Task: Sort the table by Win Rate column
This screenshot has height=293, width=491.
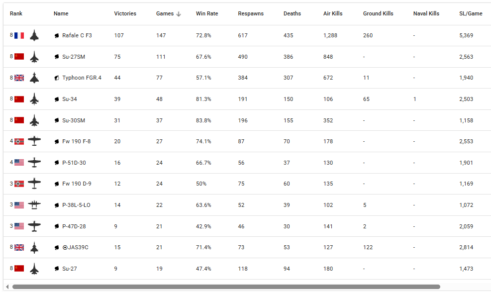Action: tap(206, 14)
